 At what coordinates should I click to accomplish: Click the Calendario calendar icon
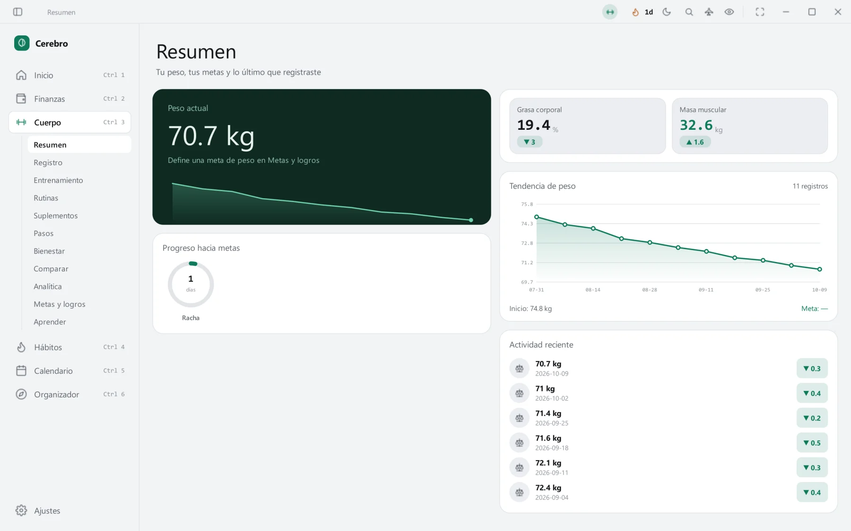tap(21, 371)
